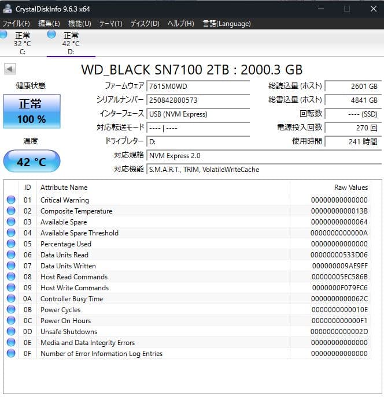Select the Media and Data Integrity Errors name
384x397 pixels.
click(x=87, y=343)
